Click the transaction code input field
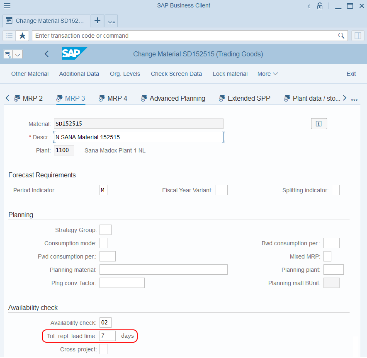Viewport: 367px width, 358px height. (185, 36)
